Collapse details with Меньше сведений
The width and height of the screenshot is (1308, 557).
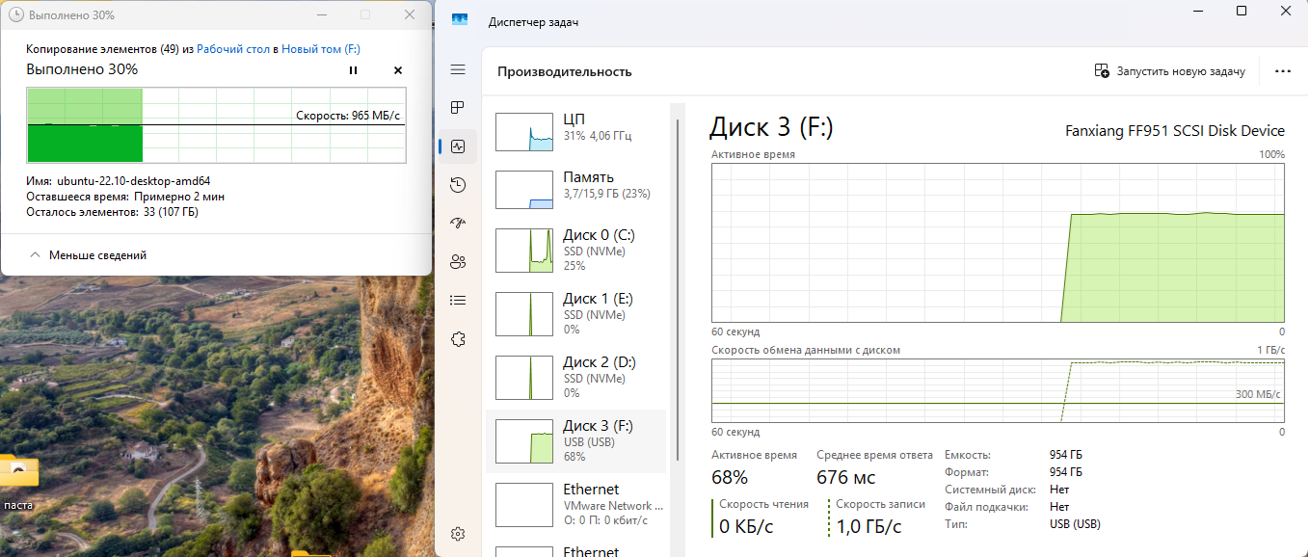88,255
